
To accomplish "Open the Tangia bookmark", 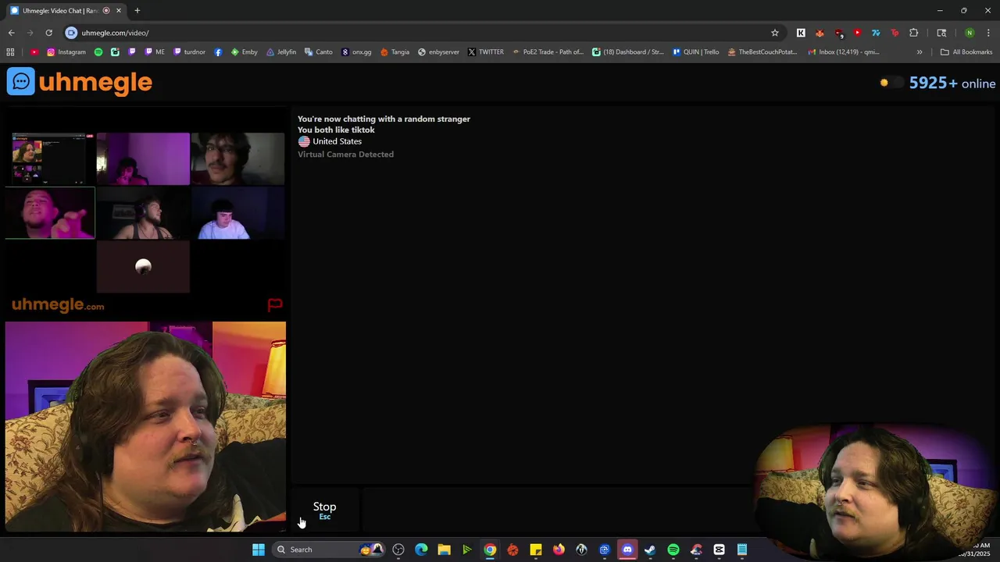I will click(395, 52).
